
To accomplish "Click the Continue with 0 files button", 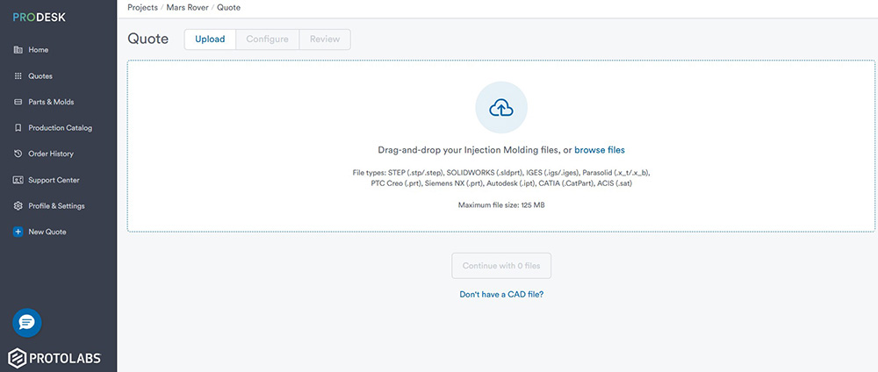I will click(500, 266).
